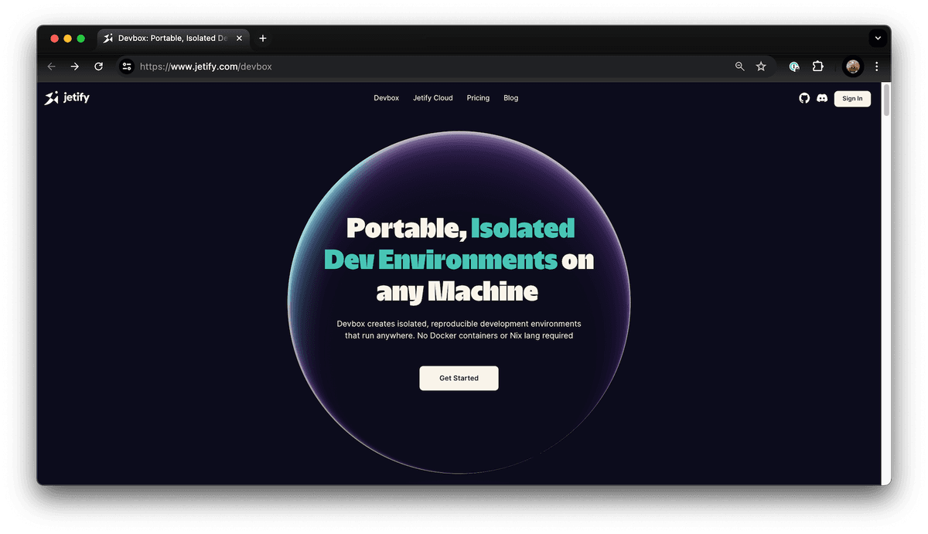The image size is (928, 534).
Task: Open the Extensions puzzle icon
Action: (x=817, y=66)
